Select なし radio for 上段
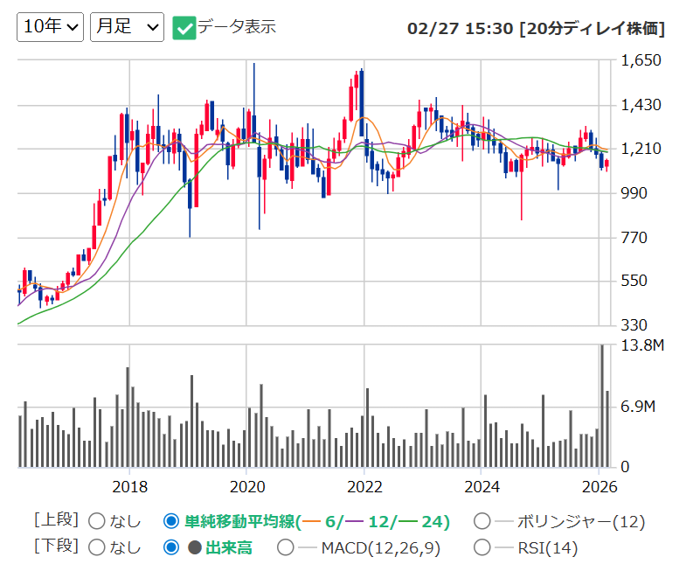679x564 pixels. pyautogui.click(x=97, y=521)
